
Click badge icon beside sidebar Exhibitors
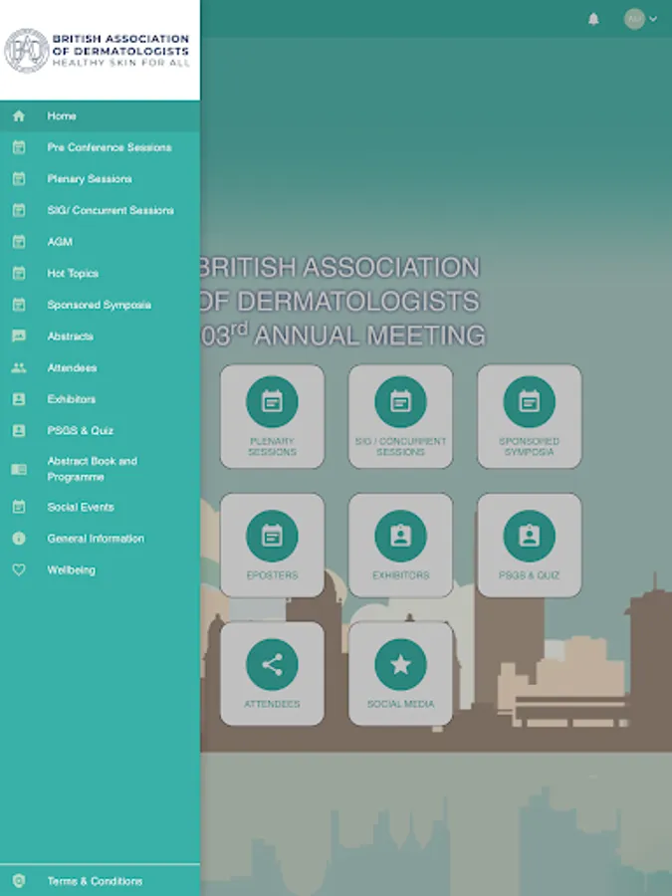tap(19, 399)
